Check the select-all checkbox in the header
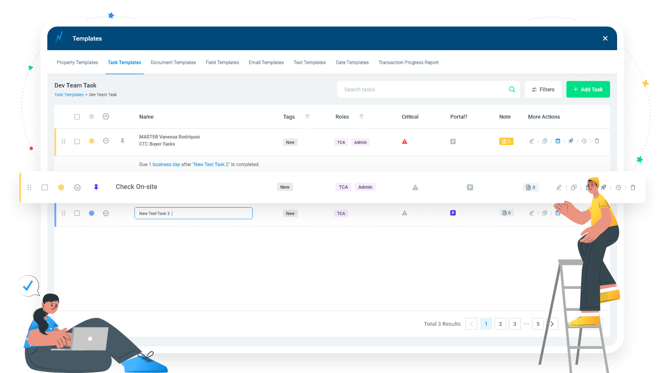The height and width of the screenshot is (373, 664). coord(77,116)
